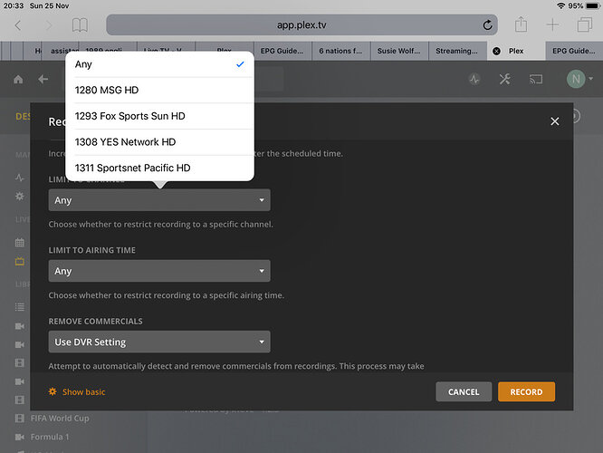Click sidebar playlist list icon
The width and height of the screenshot is (603, 453).
point(20,307)
